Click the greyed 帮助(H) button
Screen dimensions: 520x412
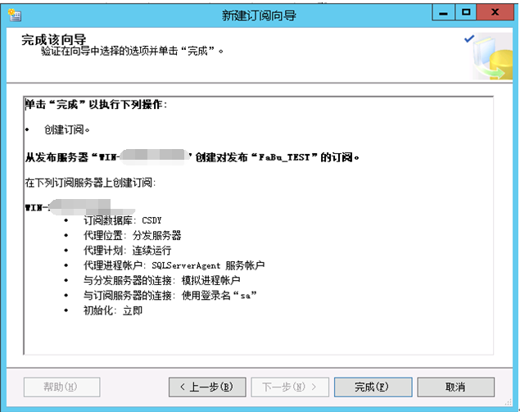61,387
